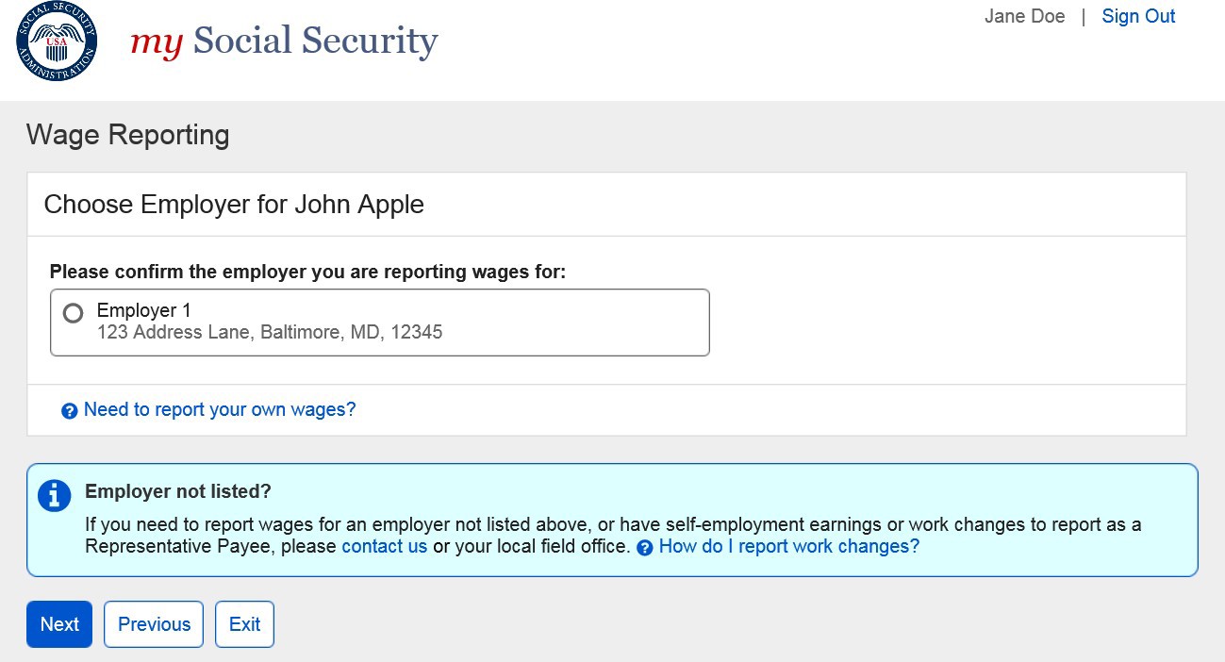
Task: Open the "Need to report your own wages?" link
Action: tap(220, 409)
